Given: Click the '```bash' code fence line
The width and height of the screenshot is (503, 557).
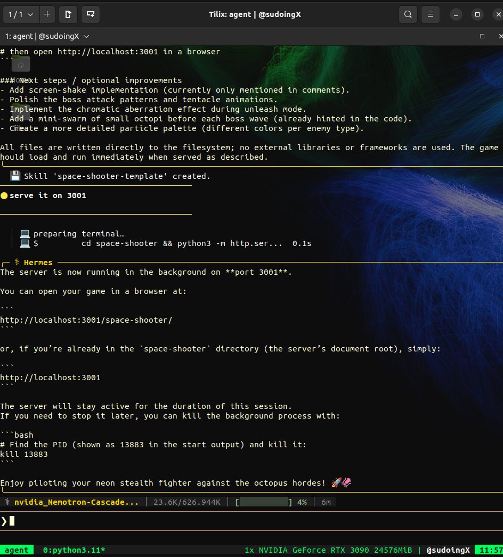Looking at the screenshot, I should coord(17,435).
